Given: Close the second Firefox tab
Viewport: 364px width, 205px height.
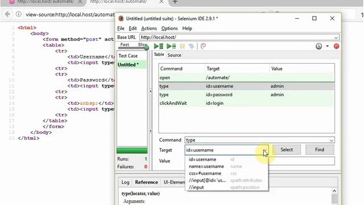Looking at the screenshot, I should (x=162, y=2).
